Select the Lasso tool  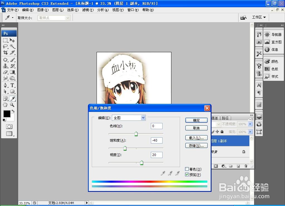(x=5, y=46)
